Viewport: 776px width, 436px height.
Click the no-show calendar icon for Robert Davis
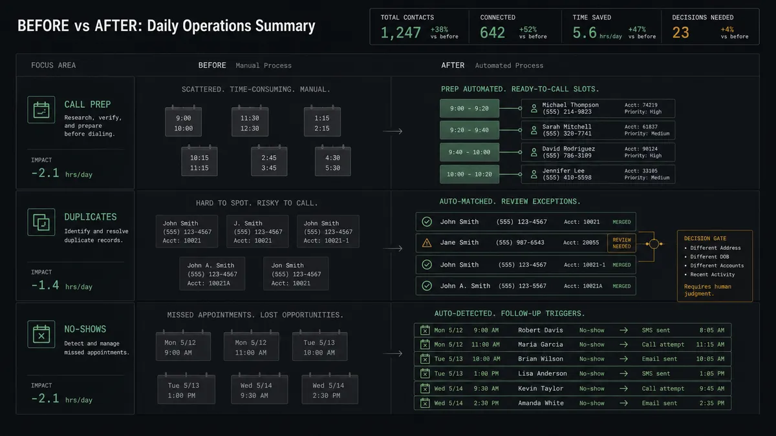click(x=425, y=330)
